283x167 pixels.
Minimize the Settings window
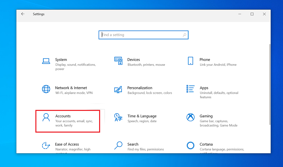(x=240, y=14)
